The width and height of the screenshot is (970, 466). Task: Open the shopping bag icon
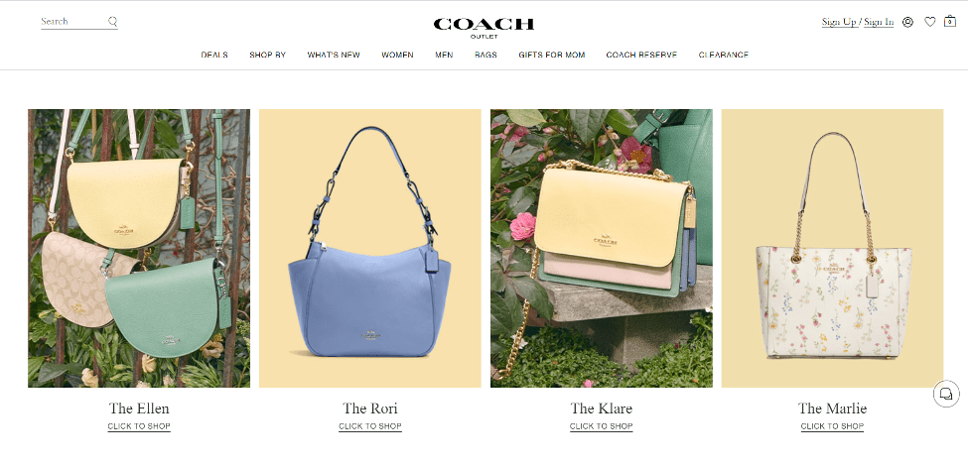coord(949,21)
